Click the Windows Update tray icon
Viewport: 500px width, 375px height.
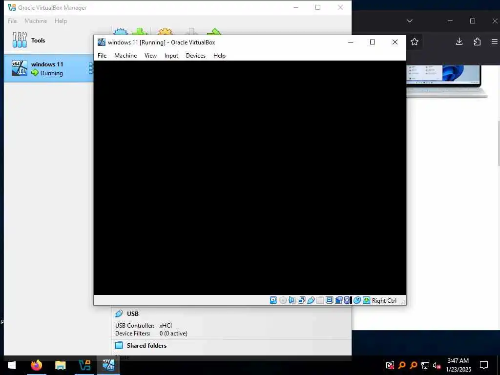[x=390, y=365]
